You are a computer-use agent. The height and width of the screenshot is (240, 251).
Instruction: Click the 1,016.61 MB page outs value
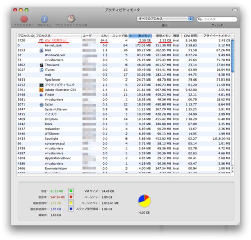(x=110, y=203)
